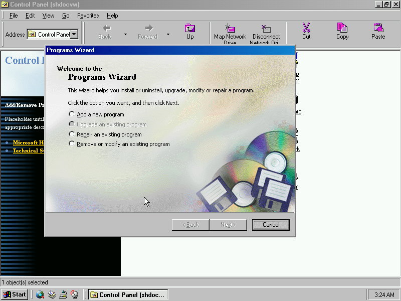Click the Map Network Drive icon
The height and width of the screenshot is (301, 401).
[x=230, y=28]
